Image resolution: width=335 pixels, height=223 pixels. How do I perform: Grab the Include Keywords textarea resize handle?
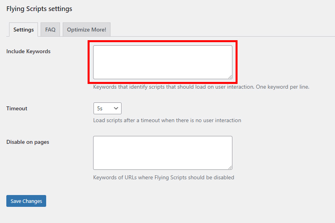point(230,77)
